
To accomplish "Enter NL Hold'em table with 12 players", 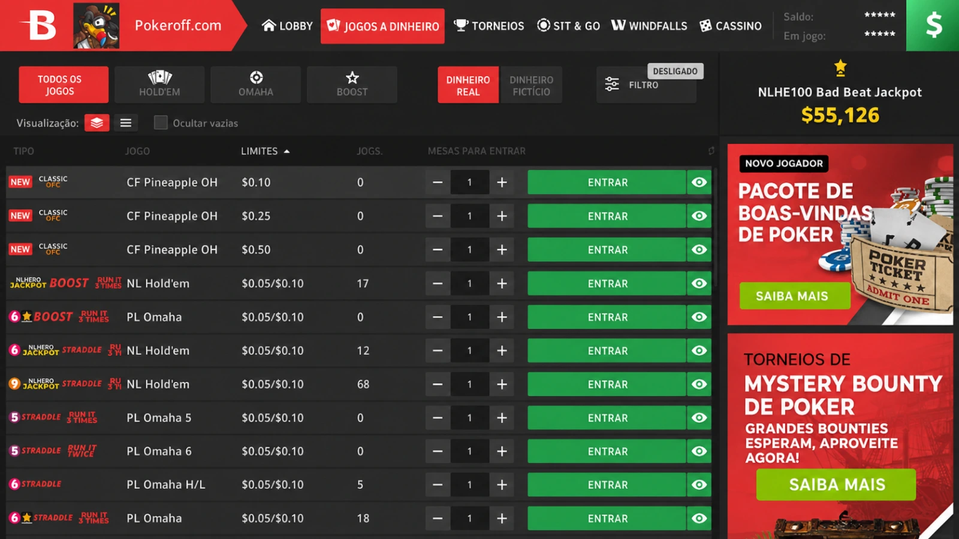I will 607,350.
